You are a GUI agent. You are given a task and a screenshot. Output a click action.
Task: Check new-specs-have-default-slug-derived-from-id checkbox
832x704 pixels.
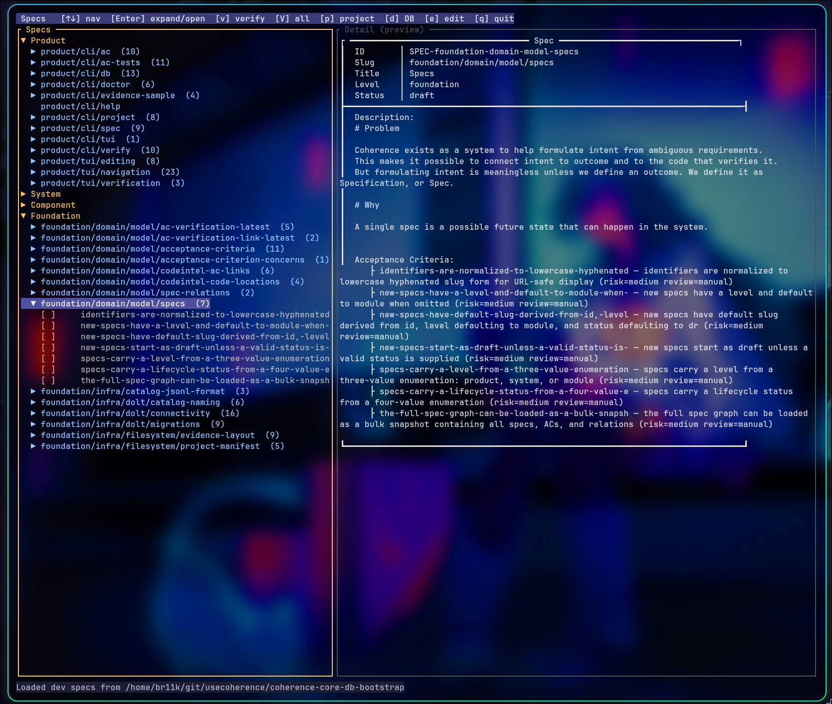[x=48, y=336]
